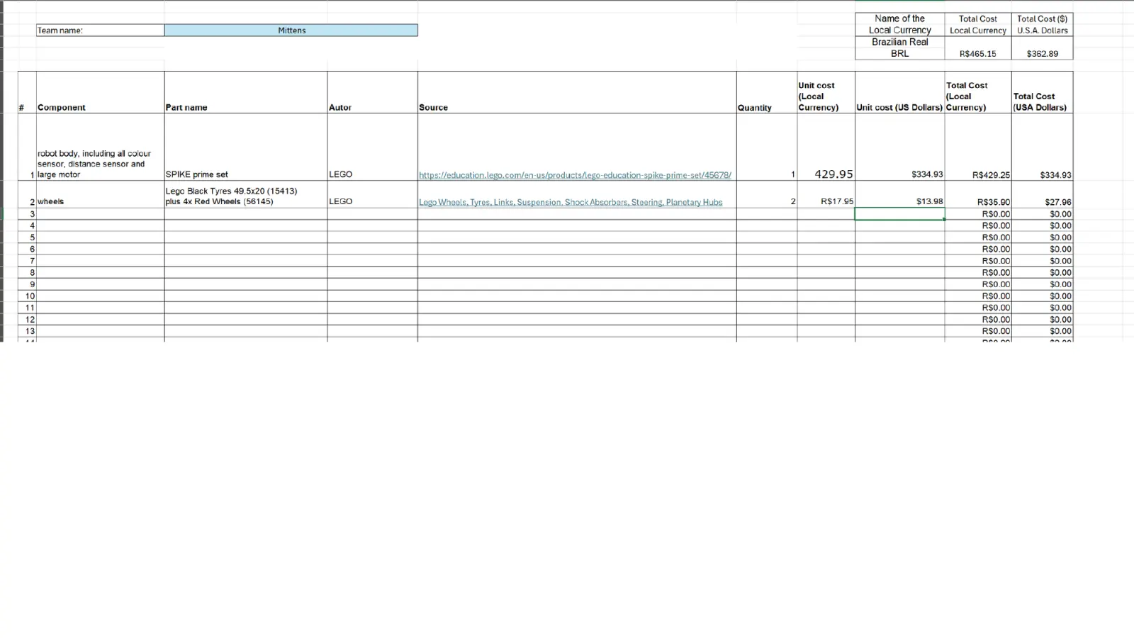Screen dimensions: 1134x638
Task: Select the Team name value cell 'Mittens'
Action: click(x=291, y=30)
